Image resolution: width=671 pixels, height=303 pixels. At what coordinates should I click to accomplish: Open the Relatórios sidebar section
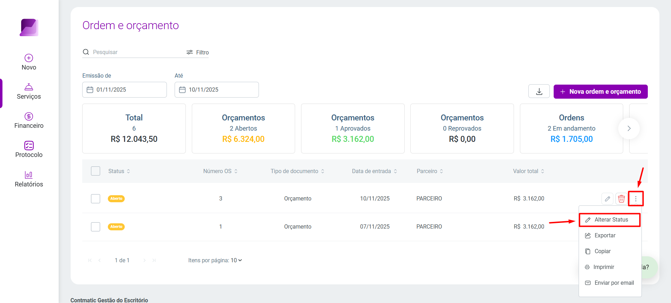pyautogui.click(x=29, y=179)
